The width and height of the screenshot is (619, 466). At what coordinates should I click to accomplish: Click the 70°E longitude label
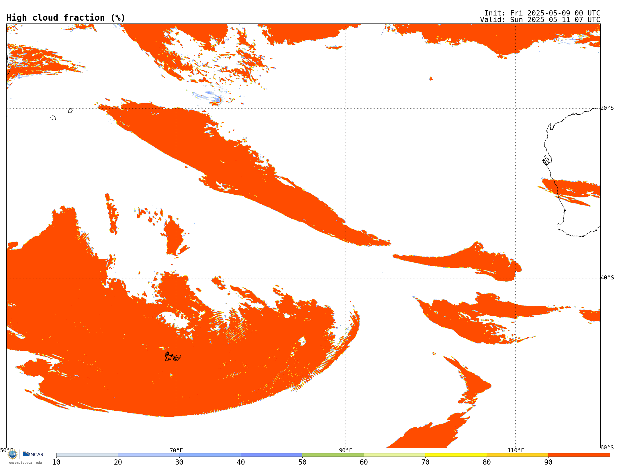click(x=176, y=450)
